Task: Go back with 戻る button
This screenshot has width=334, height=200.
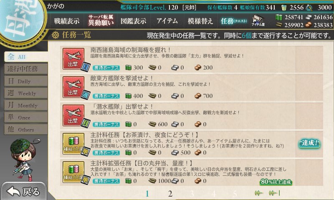Action: [x=24, y=191]
